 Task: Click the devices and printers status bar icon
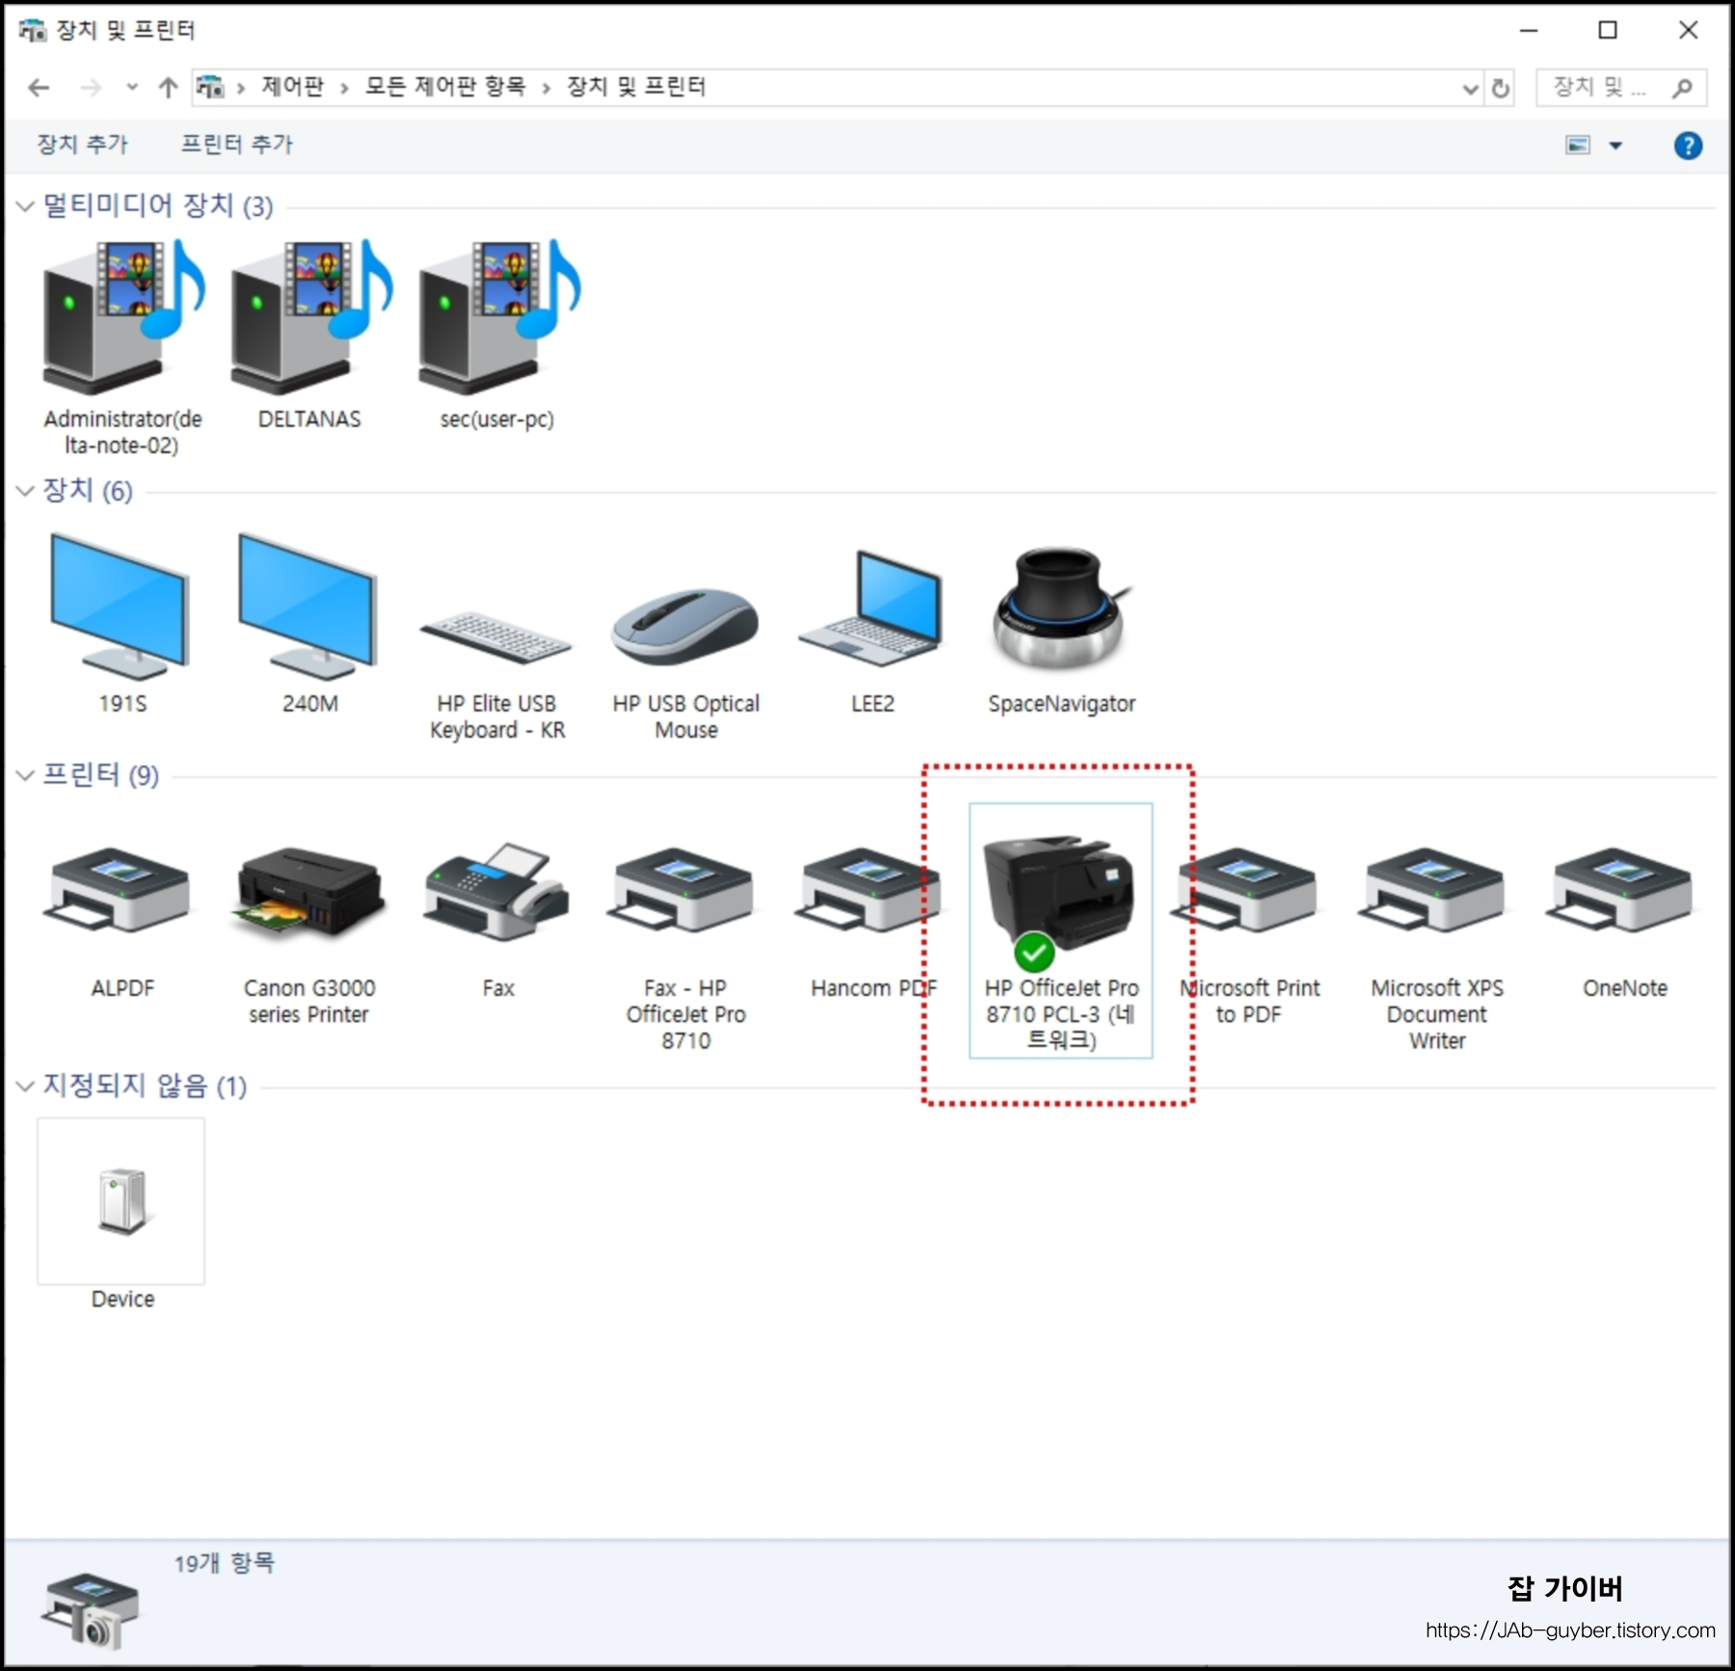point(91,1610)
